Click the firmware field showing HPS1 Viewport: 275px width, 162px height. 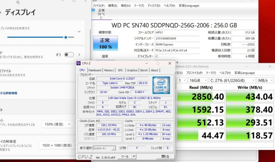[x=177, y=33]
